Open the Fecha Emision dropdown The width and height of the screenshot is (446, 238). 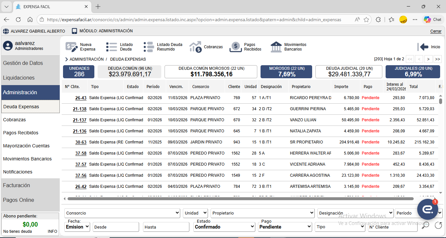[77, 227]
